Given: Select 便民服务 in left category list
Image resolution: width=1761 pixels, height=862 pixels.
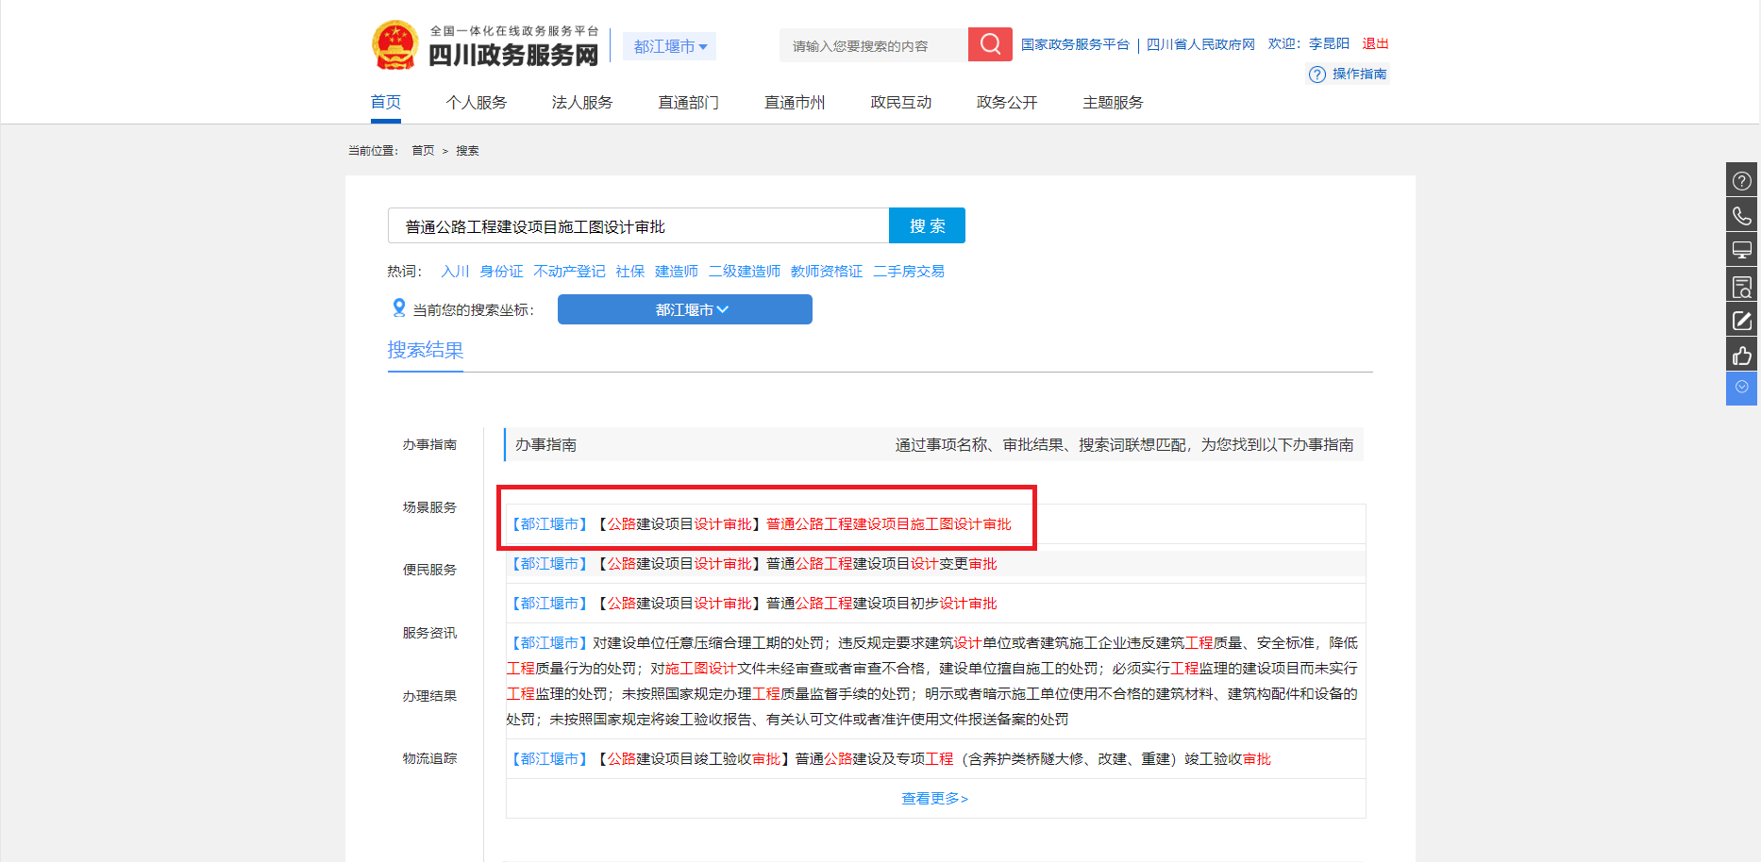Looking at the screenshot, I should click(429, 569).
